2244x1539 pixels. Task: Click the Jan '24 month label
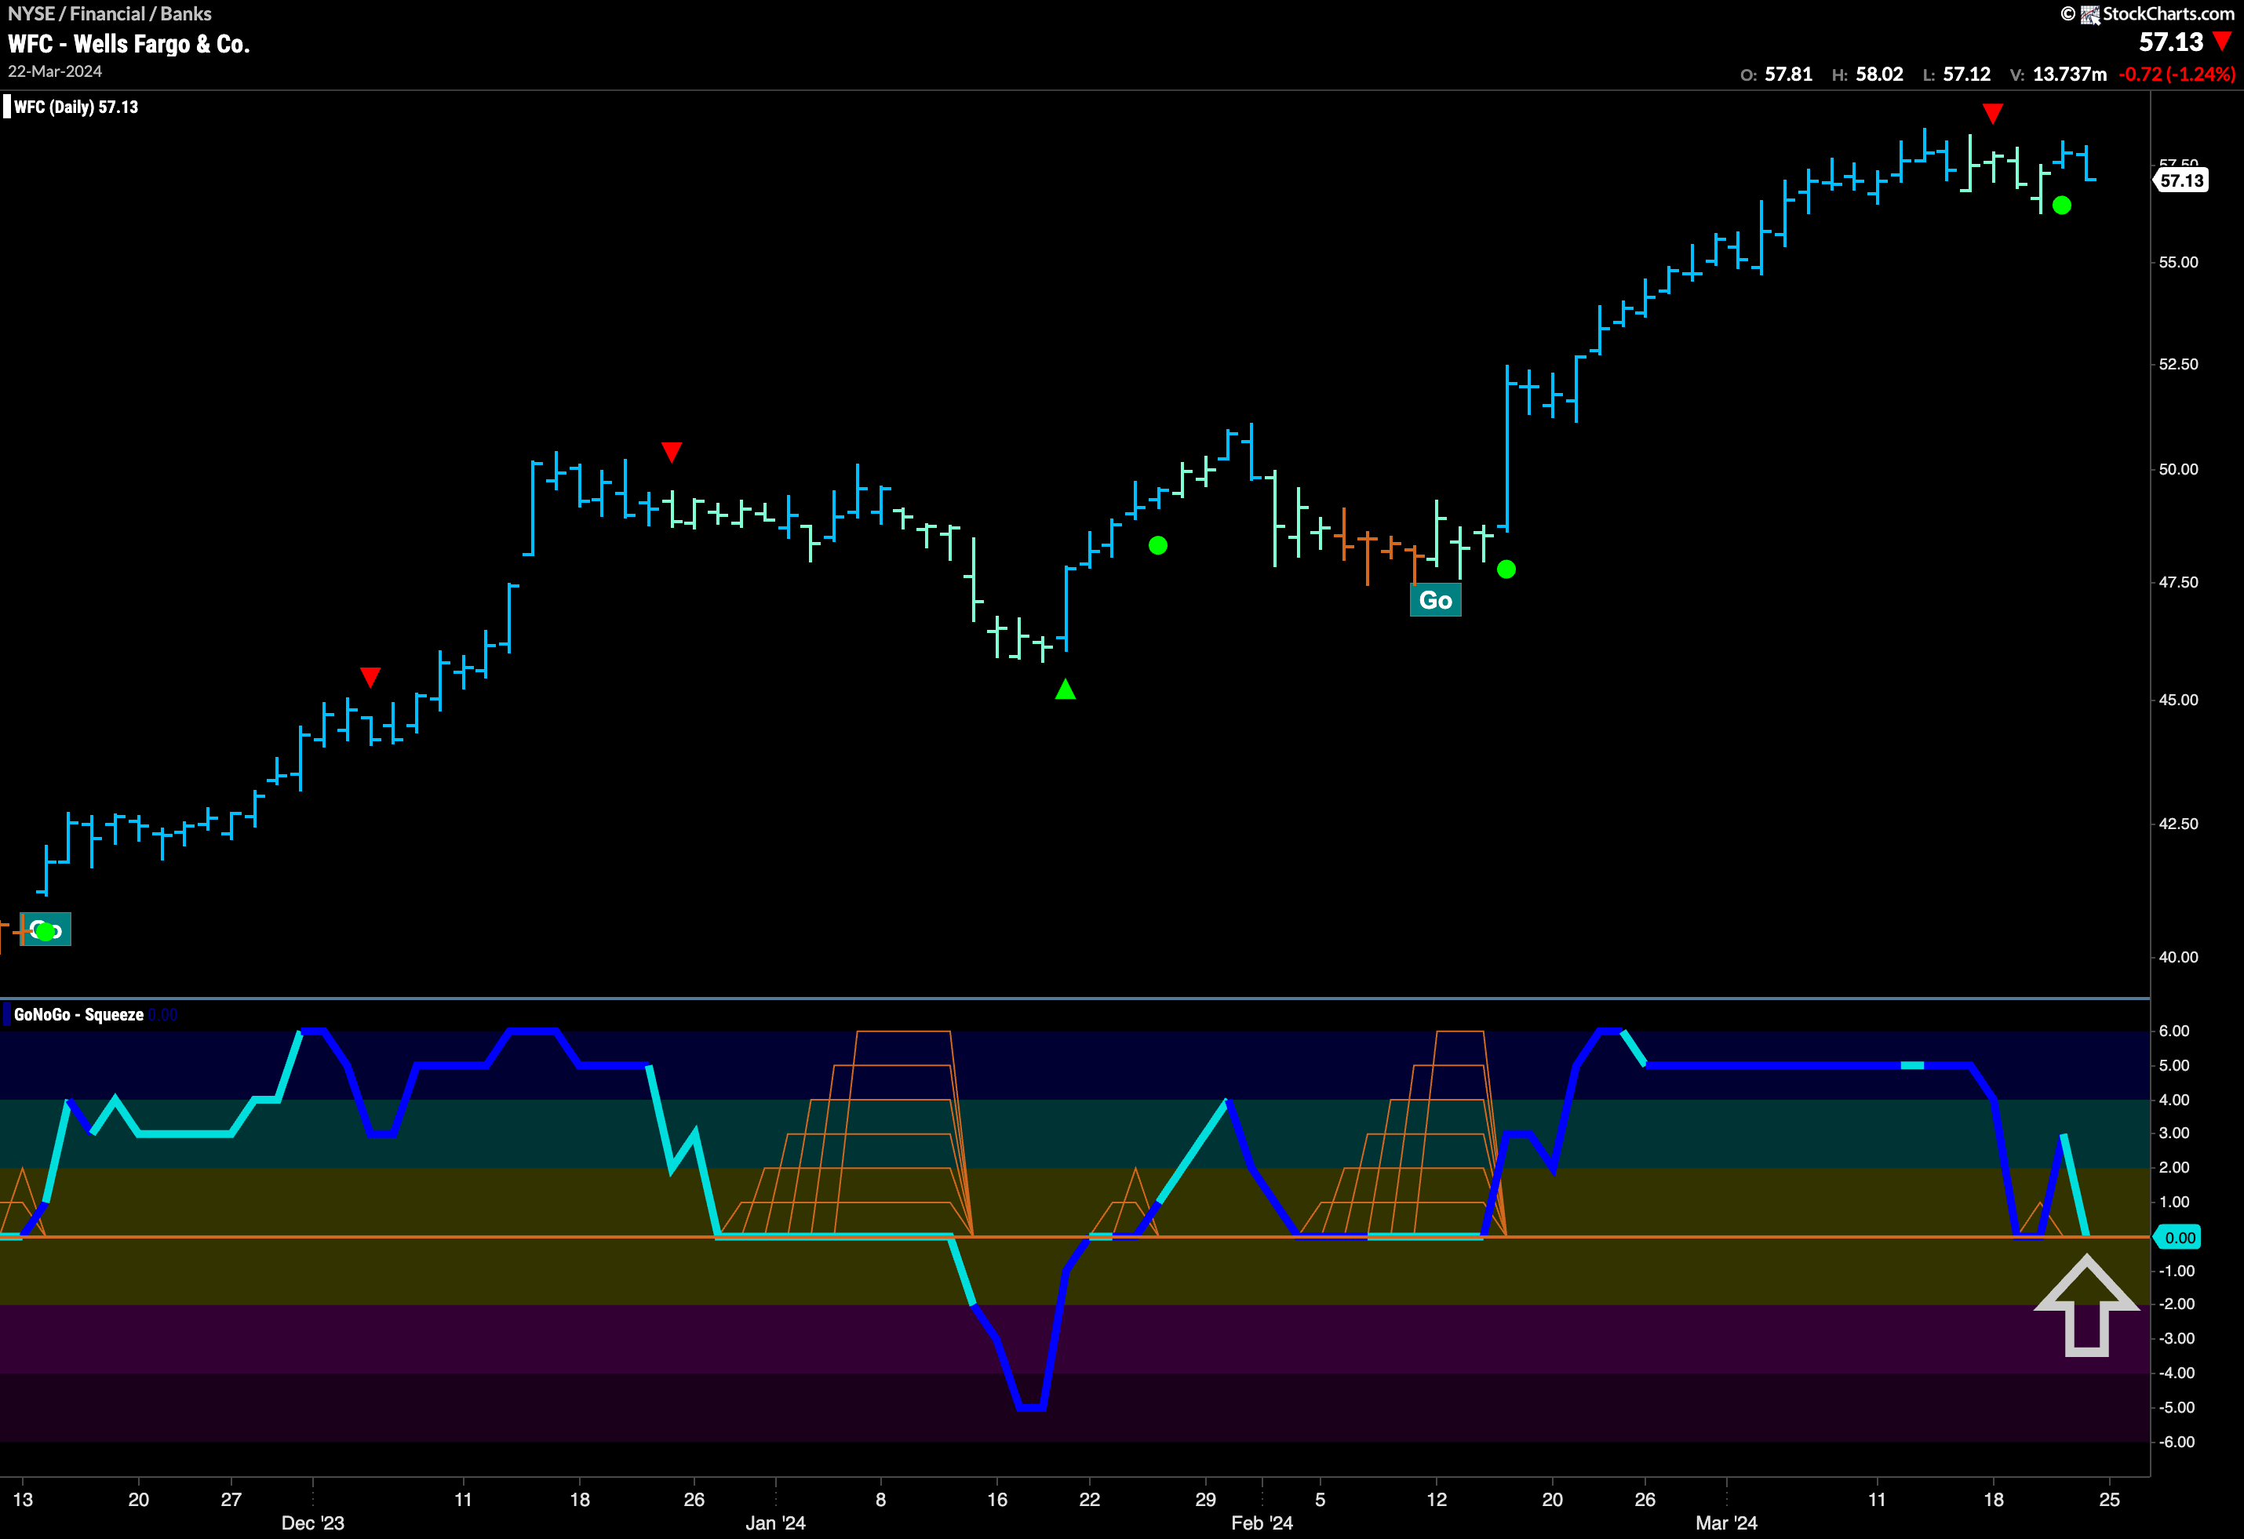[x=775, y=1523]
